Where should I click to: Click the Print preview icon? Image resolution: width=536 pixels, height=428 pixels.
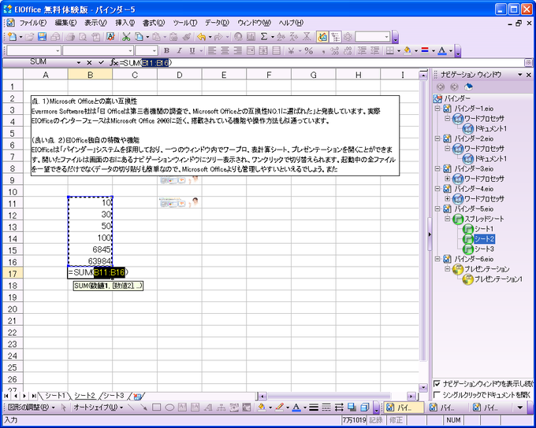(x=83, y=36)
